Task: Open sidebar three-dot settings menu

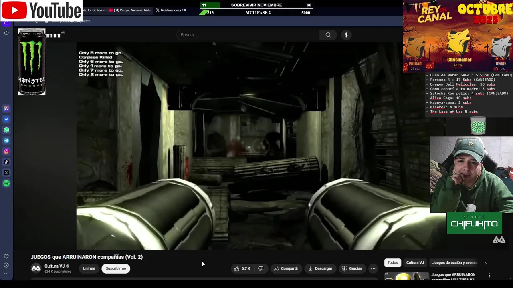Action: coord(6,274)
